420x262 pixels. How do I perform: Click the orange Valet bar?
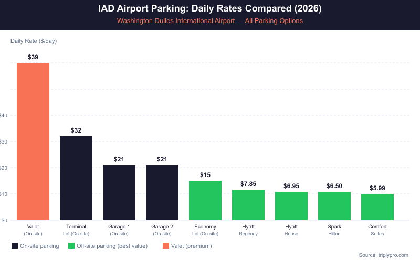(33, 141)
